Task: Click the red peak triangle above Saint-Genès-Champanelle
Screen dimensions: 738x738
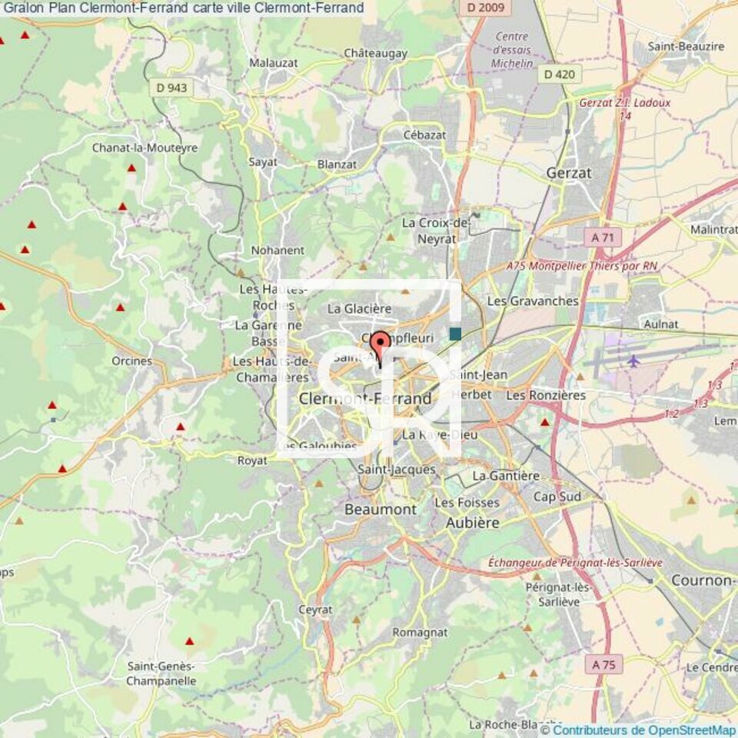Action: tap(189, 641)
